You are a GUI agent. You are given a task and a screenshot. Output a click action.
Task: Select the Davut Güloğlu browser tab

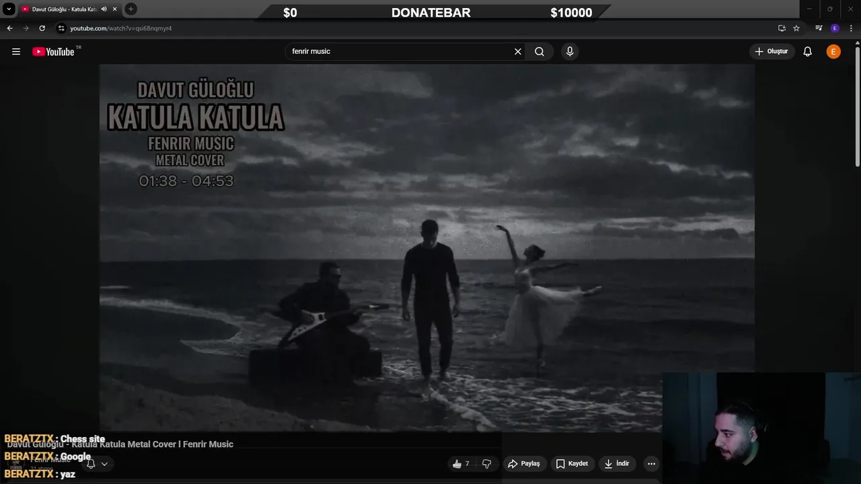(69, 9)
